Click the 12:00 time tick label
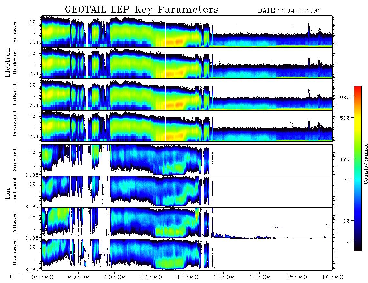This screenshot has height=283, width=368. tap(188, 277)
